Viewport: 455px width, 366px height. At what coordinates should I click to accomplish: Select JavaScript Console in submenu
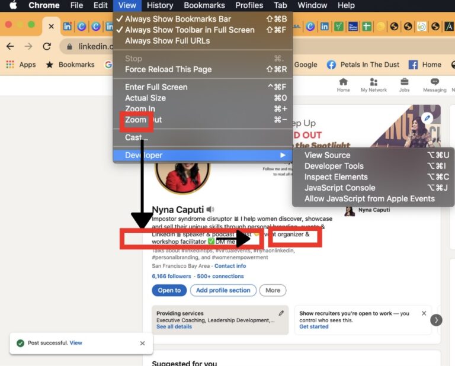pos(373,188)
